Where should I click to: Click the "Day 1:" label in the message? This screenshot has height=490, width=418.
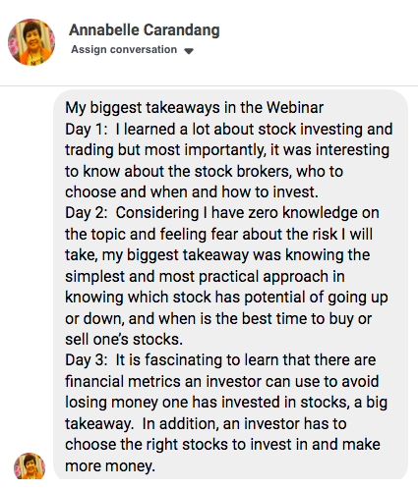pos(87,129)
